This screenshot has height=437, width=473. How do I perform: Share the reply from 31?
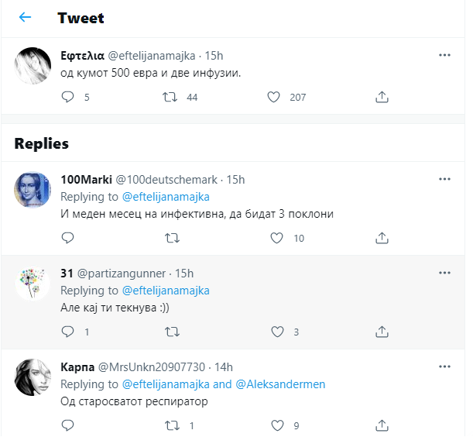click(x=381, y=332)
